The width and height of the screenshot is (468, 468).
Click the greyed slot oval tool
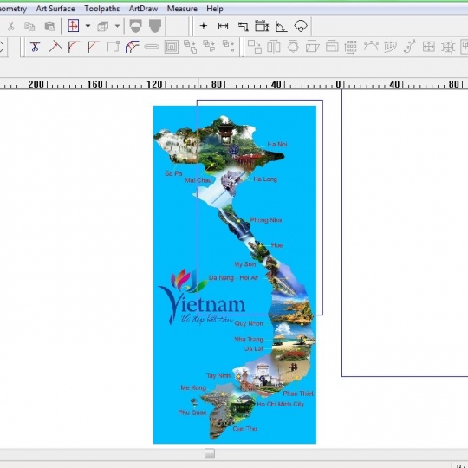[152, 47]
